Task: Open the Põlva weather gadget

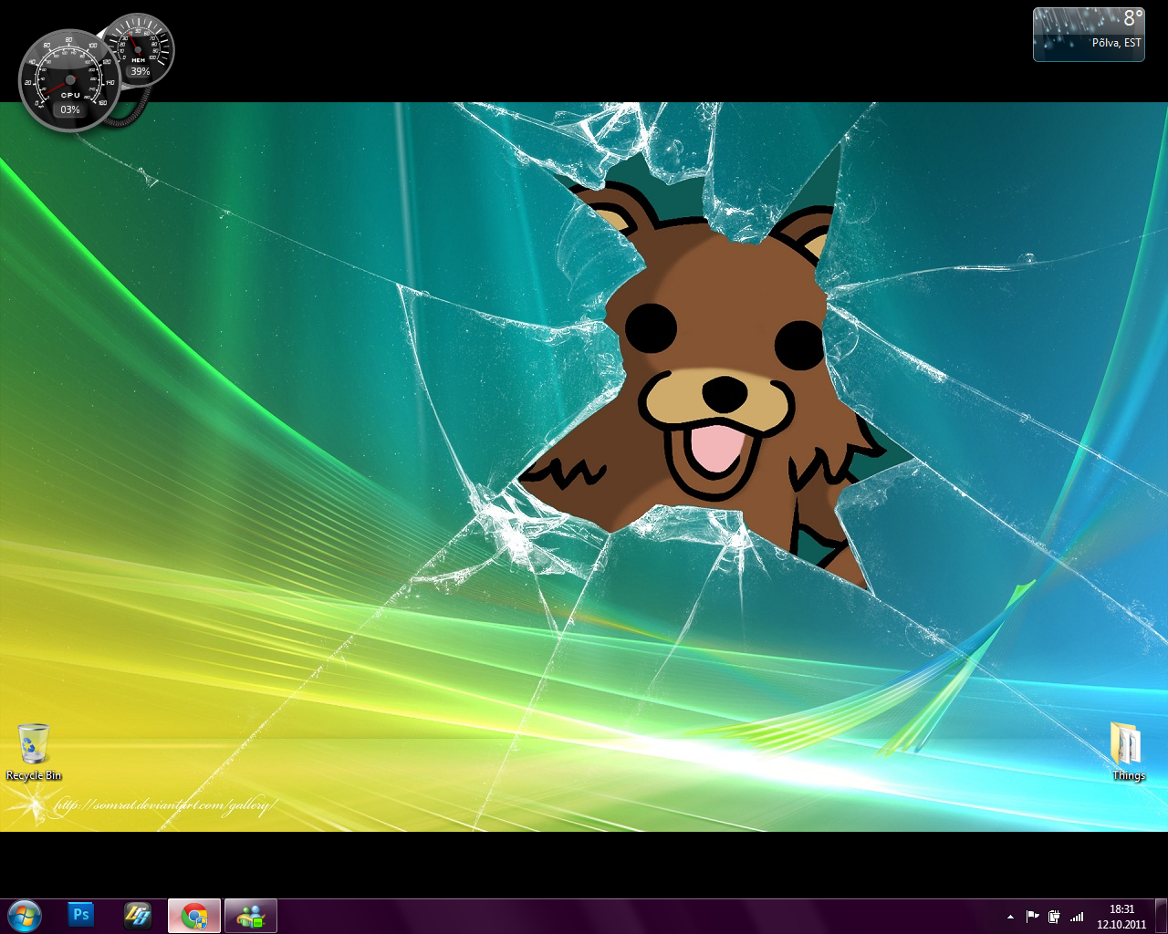Action: pos(1089,35)
